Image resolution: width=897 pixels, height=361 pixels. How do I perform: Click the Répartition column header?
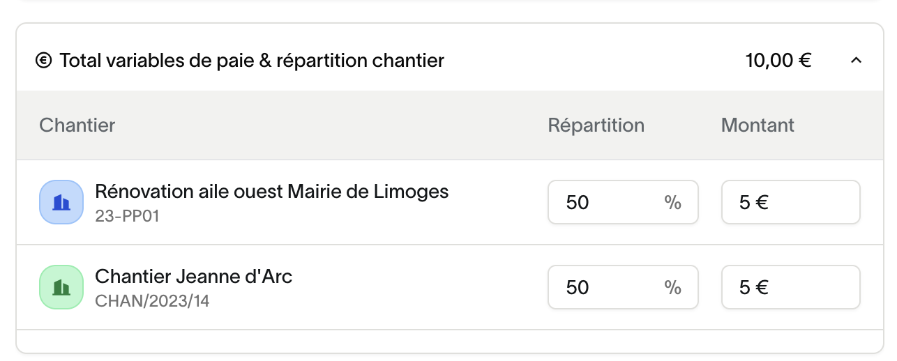coord(596,125)
